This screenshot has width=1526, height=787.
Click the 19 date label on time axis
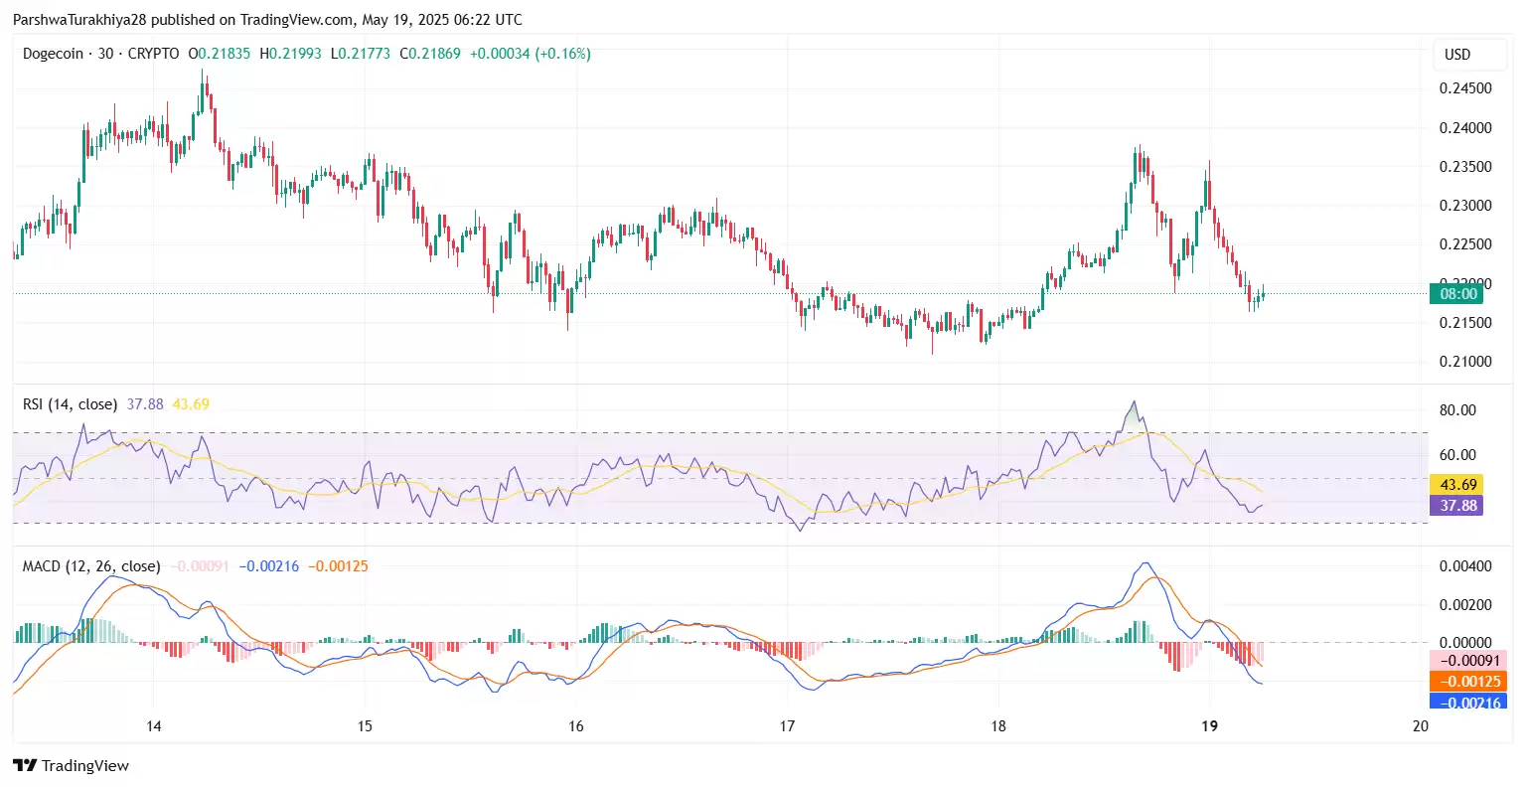(1209, 726)
